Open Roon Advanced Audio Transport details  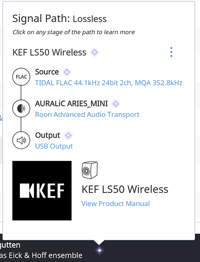click(x=87, y=115)
